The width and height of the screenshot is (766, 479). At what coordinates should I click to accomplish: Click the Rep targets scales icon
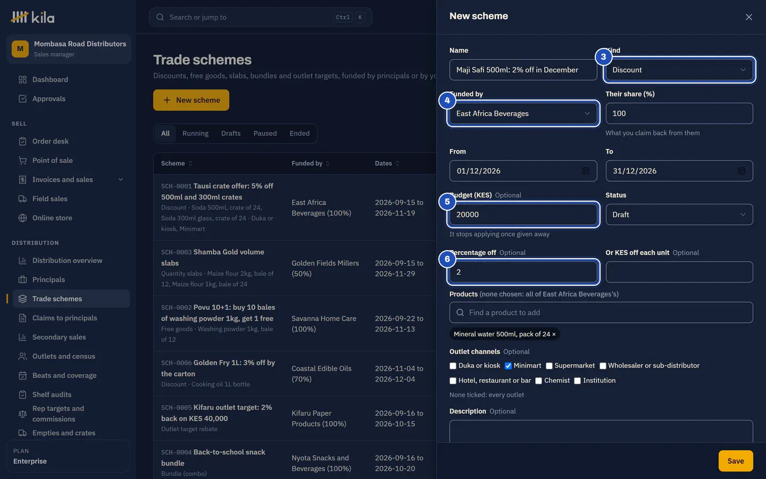(22, 414)
